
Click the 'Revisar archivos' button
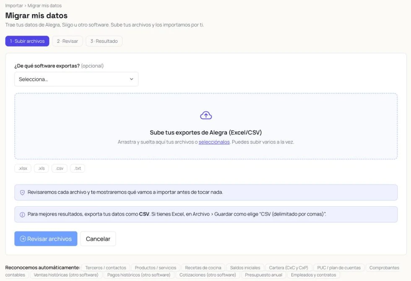(46, 239)
